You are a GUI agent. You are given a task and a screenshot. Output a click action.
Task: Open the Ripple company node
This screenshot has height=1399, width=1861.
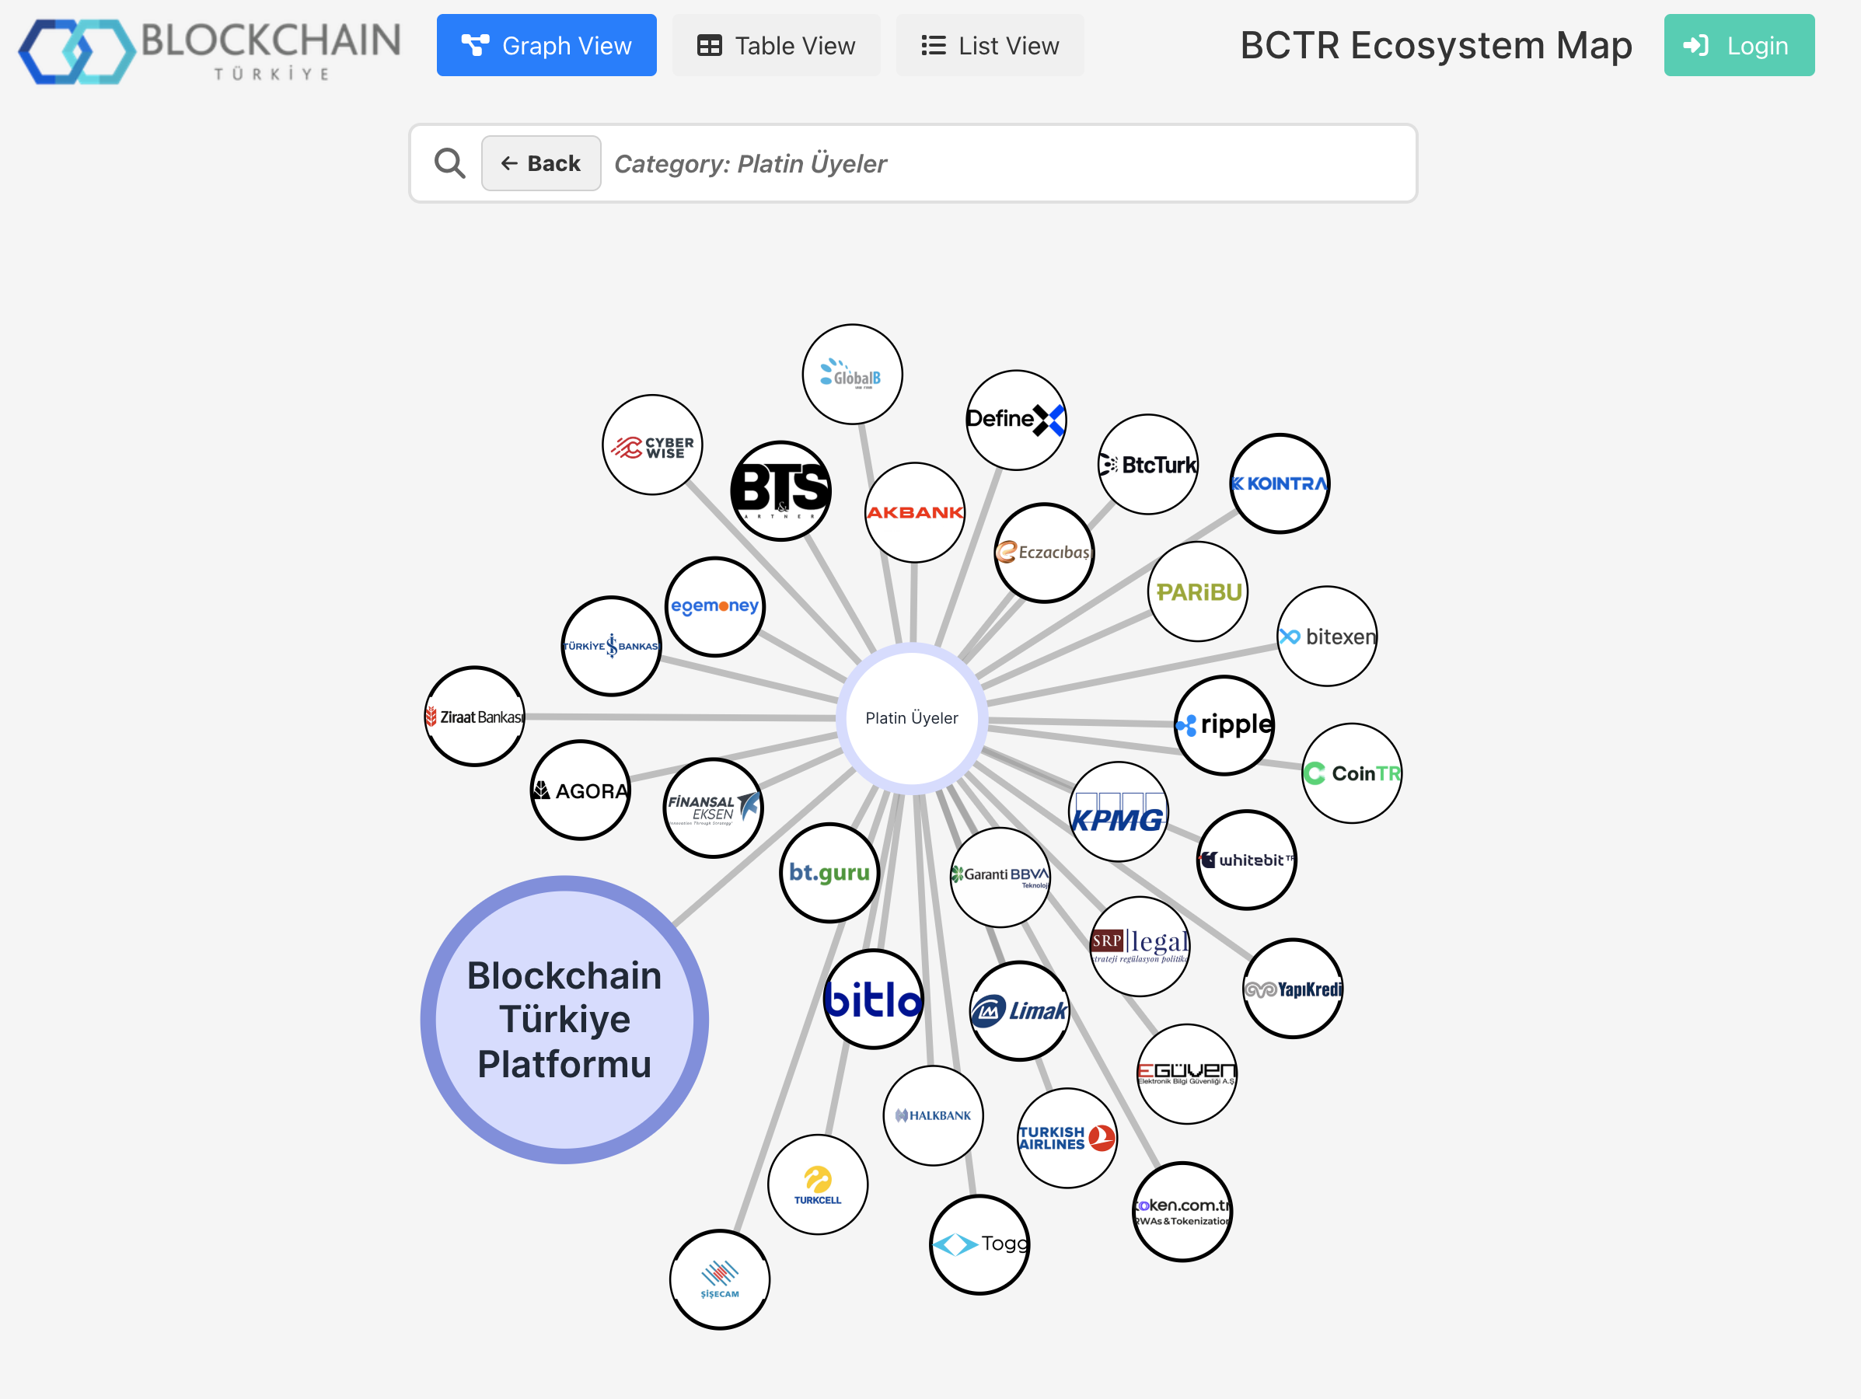1224,724
